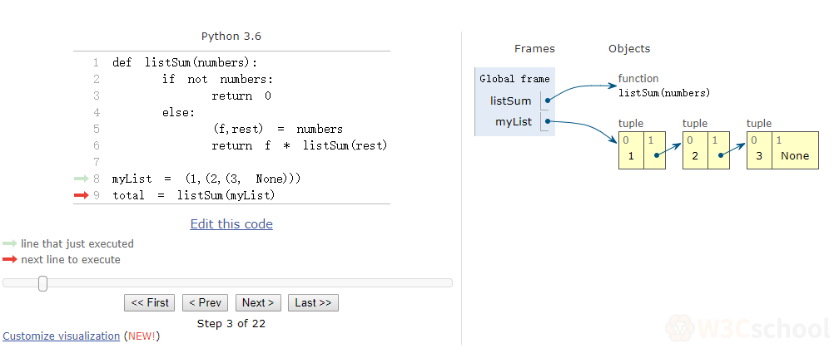Screen dimensions: 839x353
Task: Click the red arrow in the legend
Action: coord(10,260)
